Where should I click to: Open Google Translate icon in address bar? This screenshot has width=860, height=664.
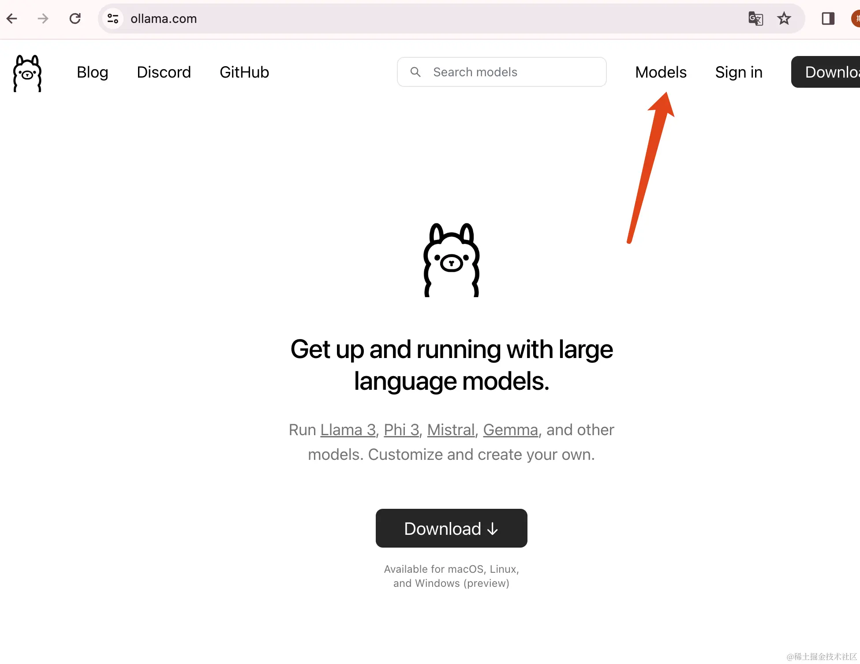pyautogui.click(x=755, y=19)
